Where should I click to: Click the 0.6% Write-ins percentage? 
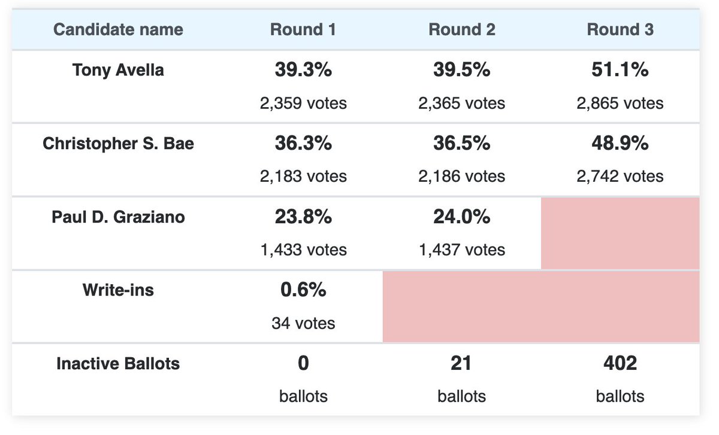pyautogui.click(x=303, y=290)
